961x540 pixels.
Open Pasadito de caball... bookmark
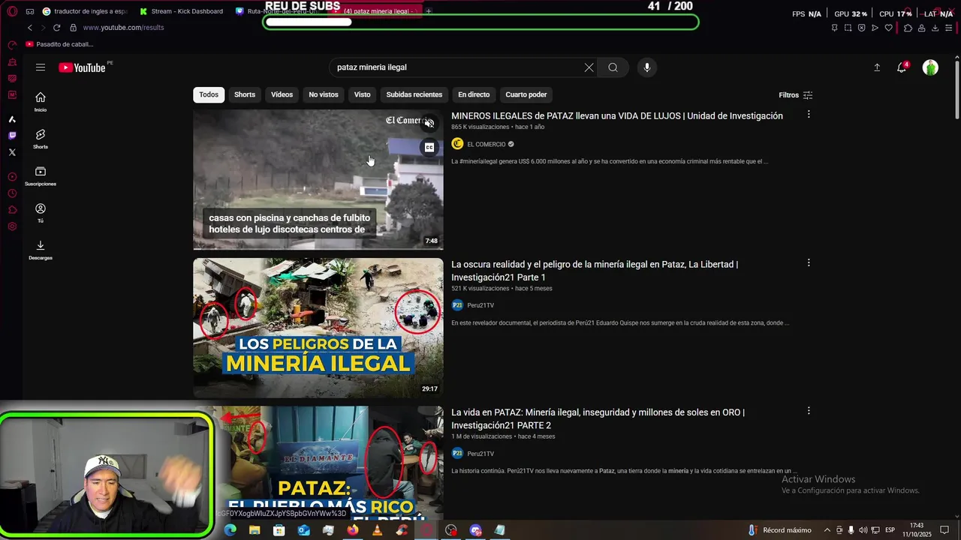(x=59, y=44)
